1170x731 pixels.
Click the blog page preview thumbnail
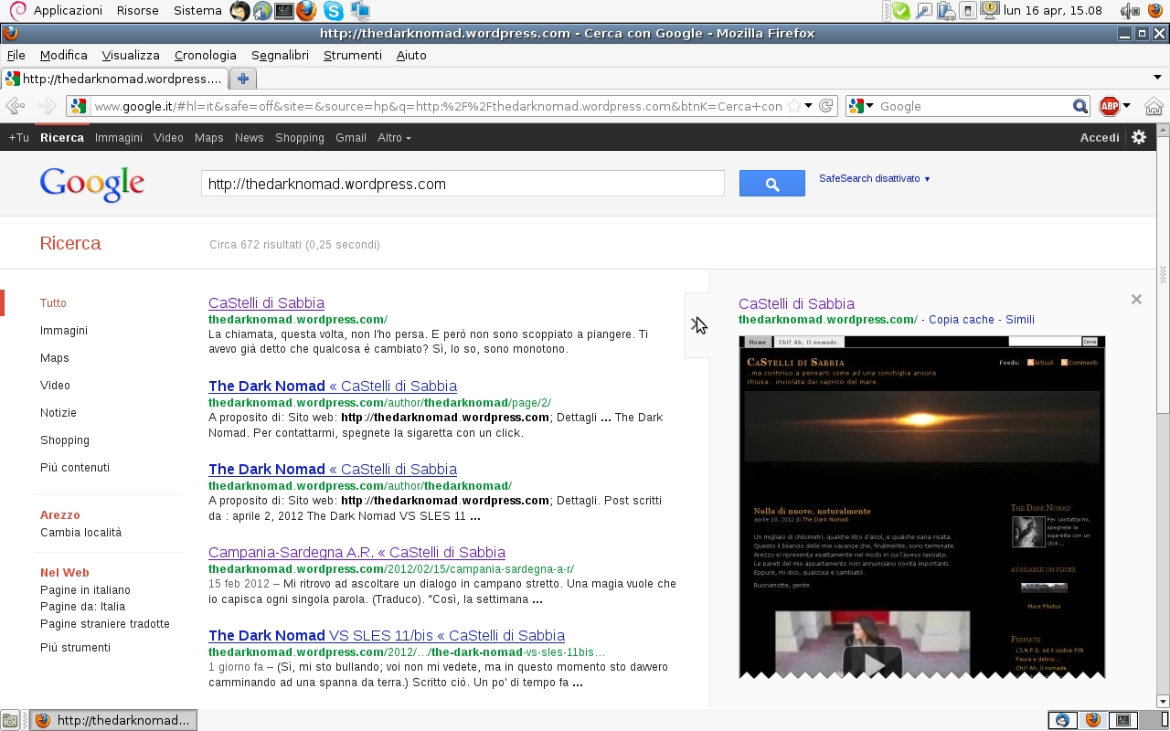pos(922,506)
